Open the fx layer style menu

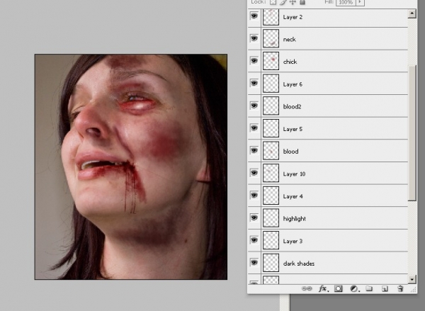pyautogui.click(x=324, y=288)
